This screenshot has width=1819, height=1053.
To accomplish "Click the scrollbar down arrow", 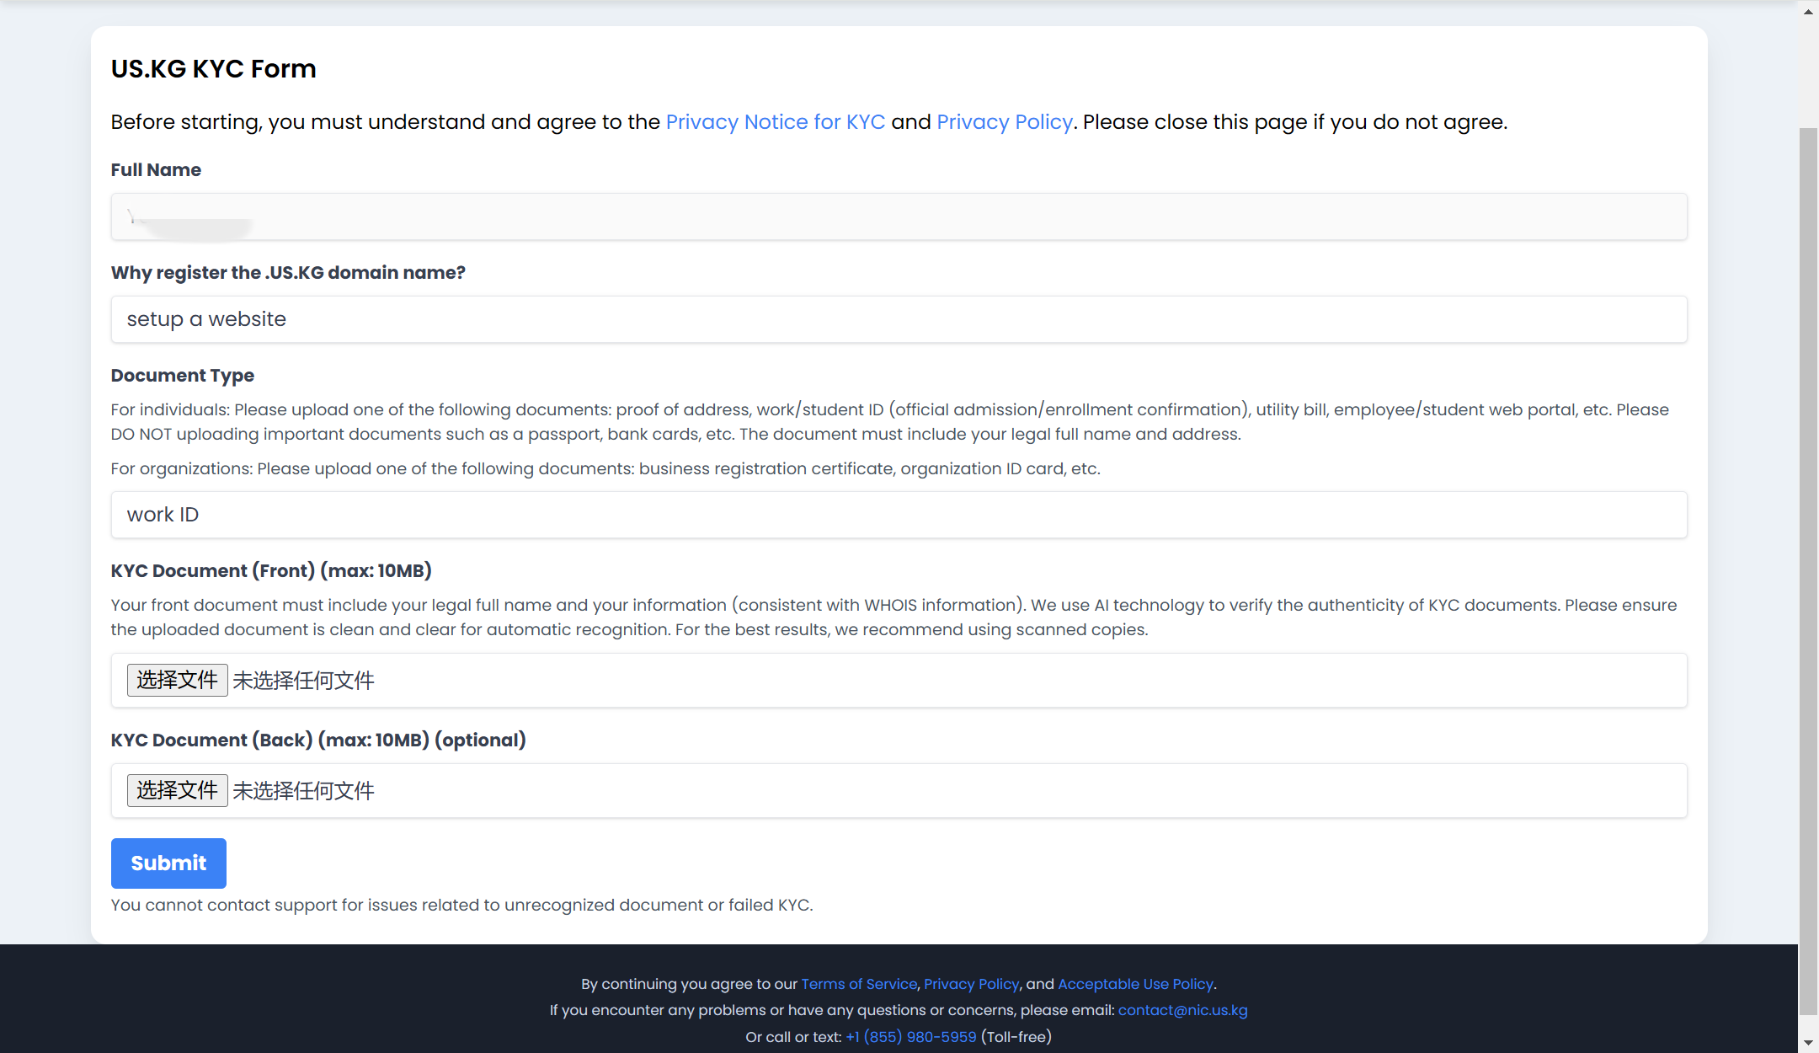I will tap(1808, 1042).
